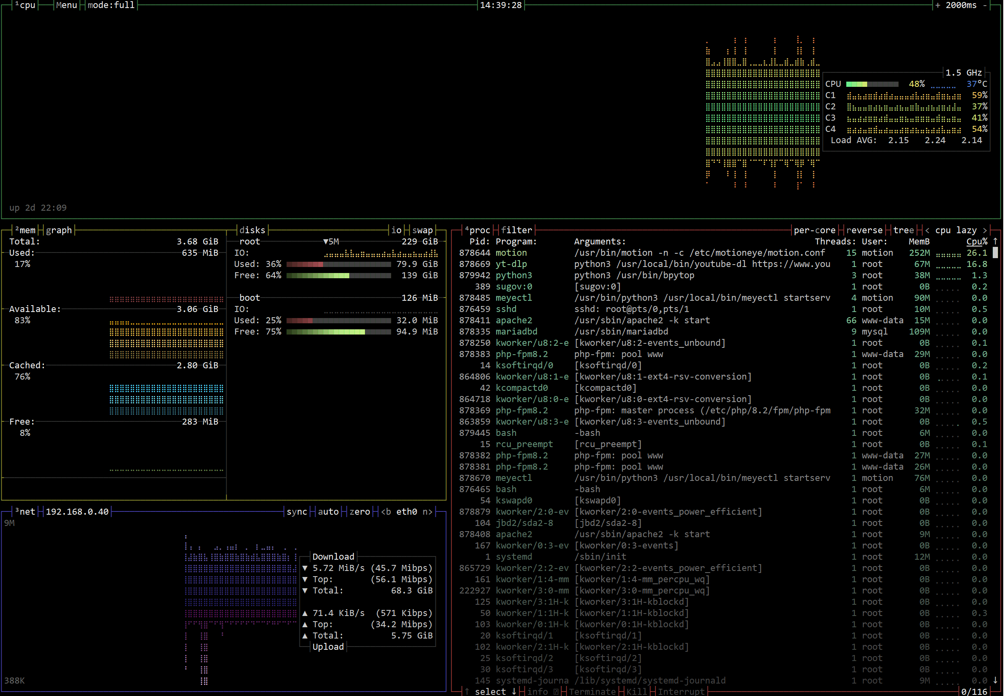Click select down arrow in bottom bar
This screenshot has height=696, width=1004.
[514, 692]
